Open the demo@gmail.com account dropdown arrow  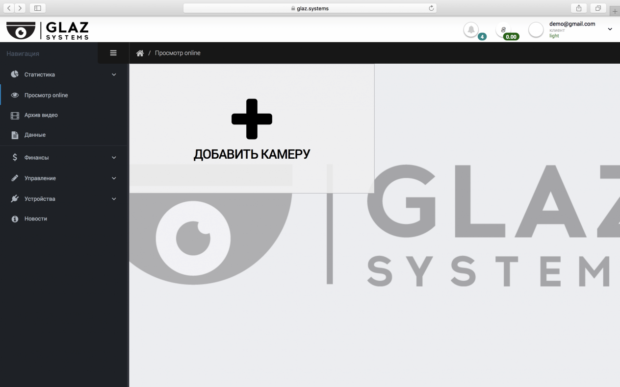pyautogui.click(x=610, y=29)
